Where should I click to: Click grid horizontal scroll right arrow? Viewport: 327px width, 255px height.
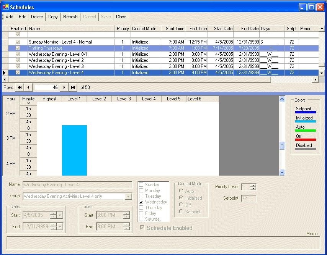(x=316, y=79)
